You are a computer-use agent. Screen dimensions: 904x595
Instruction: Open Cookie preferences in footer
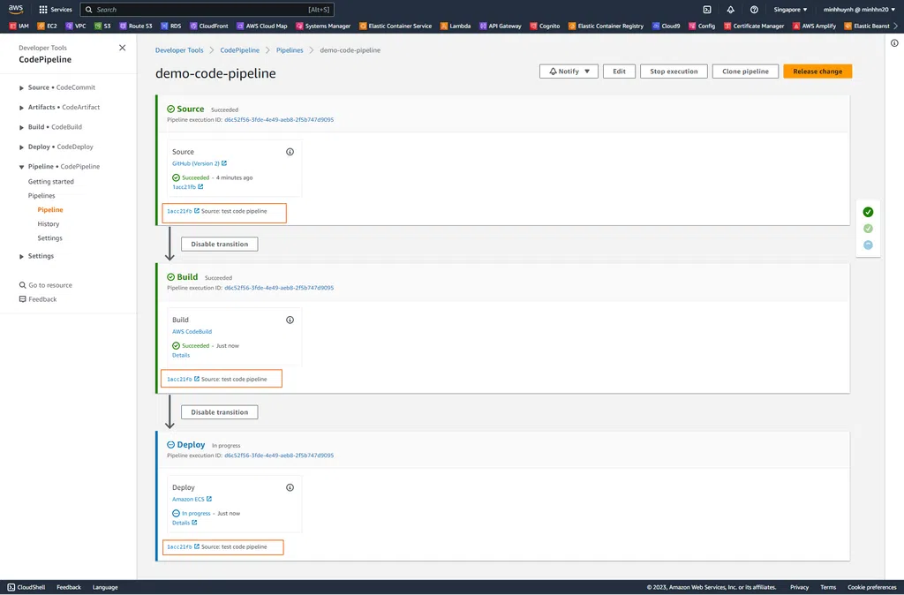tap(871, 588)
